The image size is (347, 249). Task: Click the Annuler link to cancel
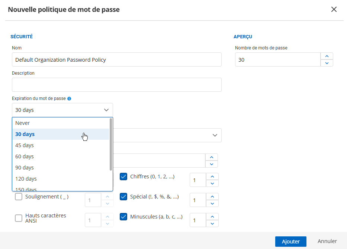click(x=327, y=241)
